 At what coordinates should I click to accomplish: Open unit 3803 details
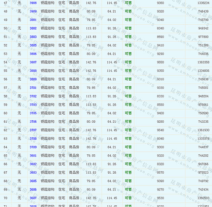pyautogui.click(x=33, y=37)
